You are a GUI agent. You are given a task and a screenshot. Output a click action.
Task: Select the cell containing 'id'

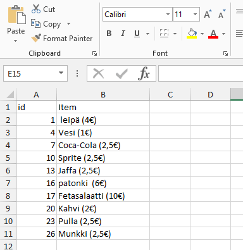pos(36,107)
